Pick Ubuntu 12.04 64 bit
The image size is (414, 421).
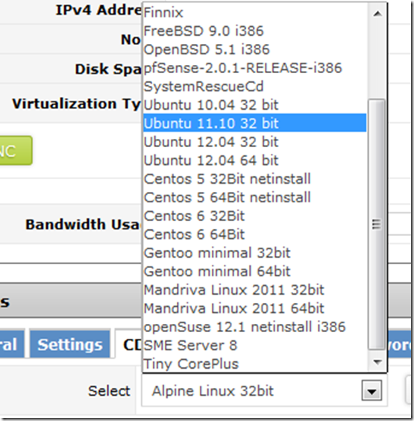click(255, 160)
